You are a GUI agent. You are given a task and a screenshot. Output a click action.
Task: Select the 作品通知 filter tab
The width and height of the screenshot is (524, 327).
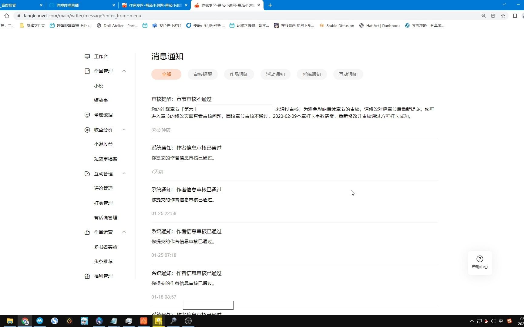pos(239,74)
